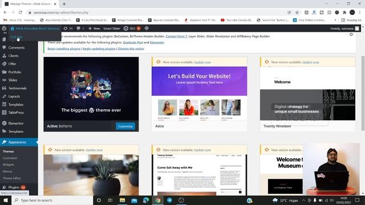Click Dismiss this notice link
This screenshot has width=365, height=205.
coord(131,48)
